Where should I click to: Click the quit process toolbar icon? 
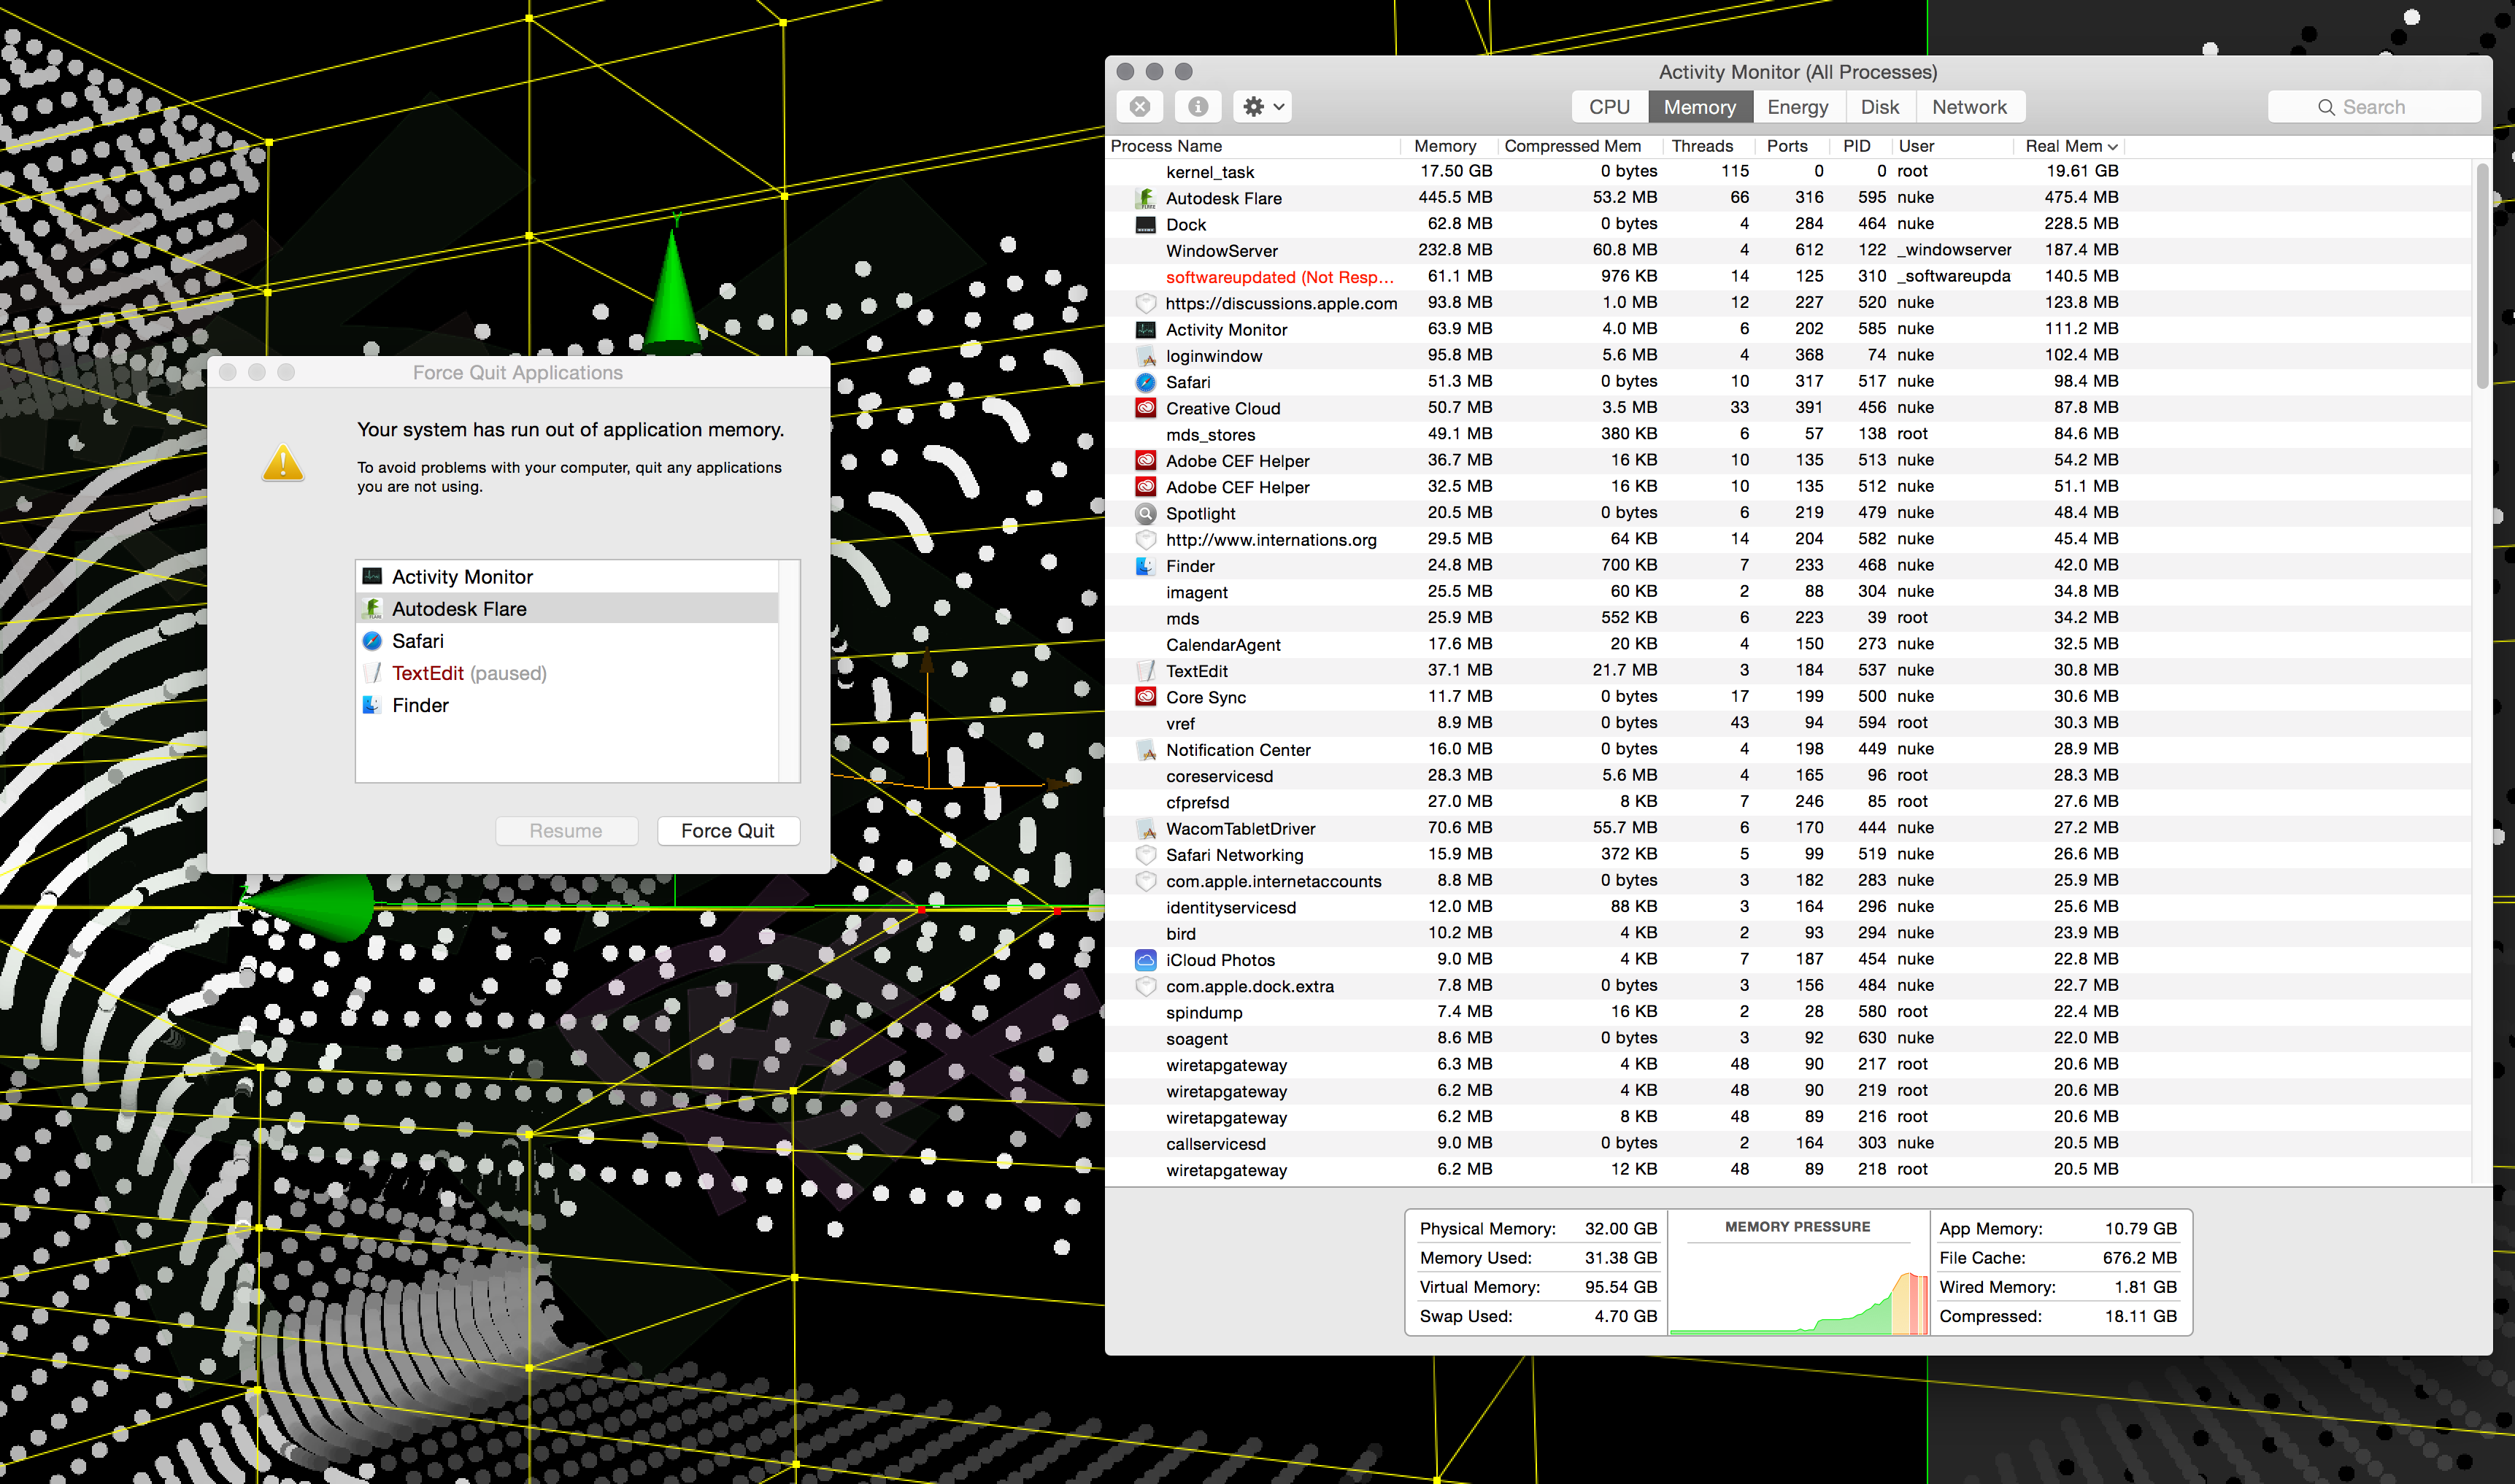click(x=1140, y=107)
